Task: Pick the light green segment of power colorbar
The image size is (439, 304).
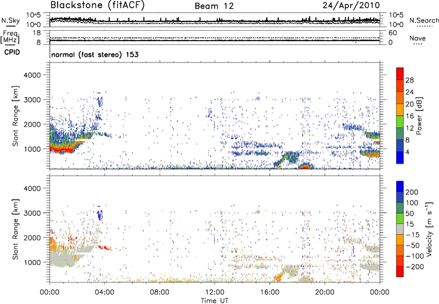Action: 400,121
